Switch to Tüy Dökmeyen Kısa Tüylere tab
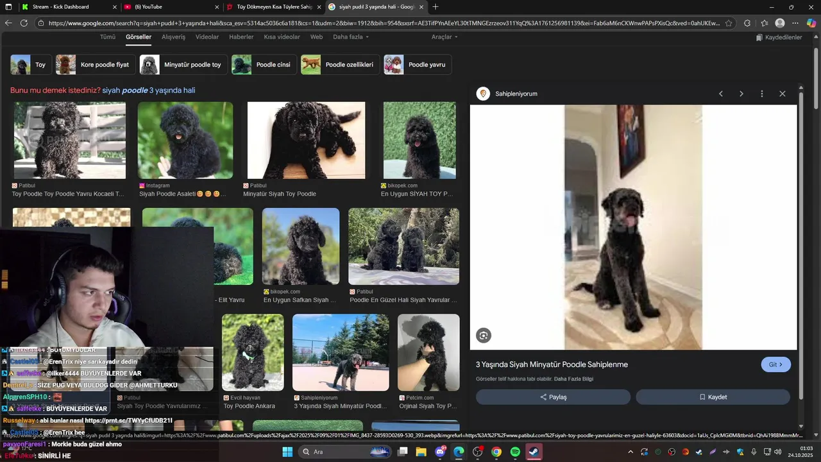The image size is (821, 462). [274, 7]
